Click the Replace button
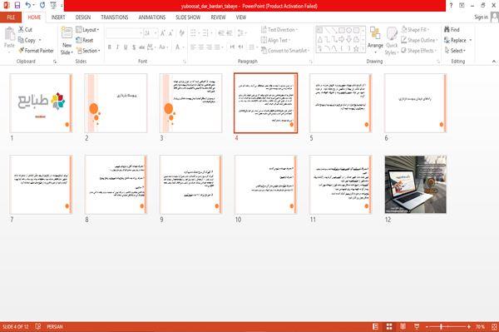Screen dimensions: 499x332 point(457,40)
